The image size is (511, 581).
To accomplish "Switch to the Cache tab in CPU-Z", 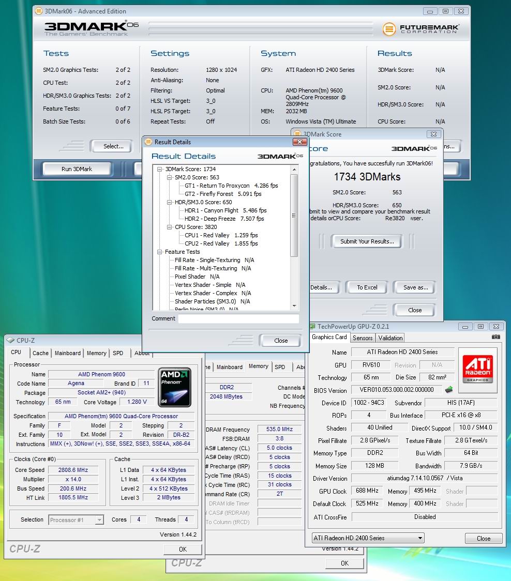I will [40, 353].
